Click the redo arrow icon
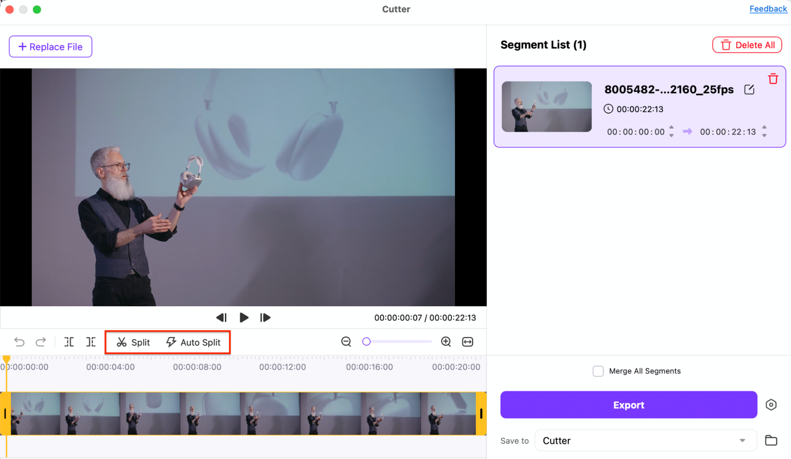The image size is (791, 459). pyautogui.click(x=41, y=342)
